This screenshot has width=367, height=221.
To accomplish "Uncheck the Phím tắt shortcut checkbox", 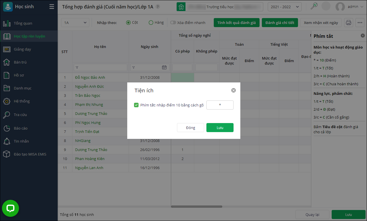I will point(136,105).
